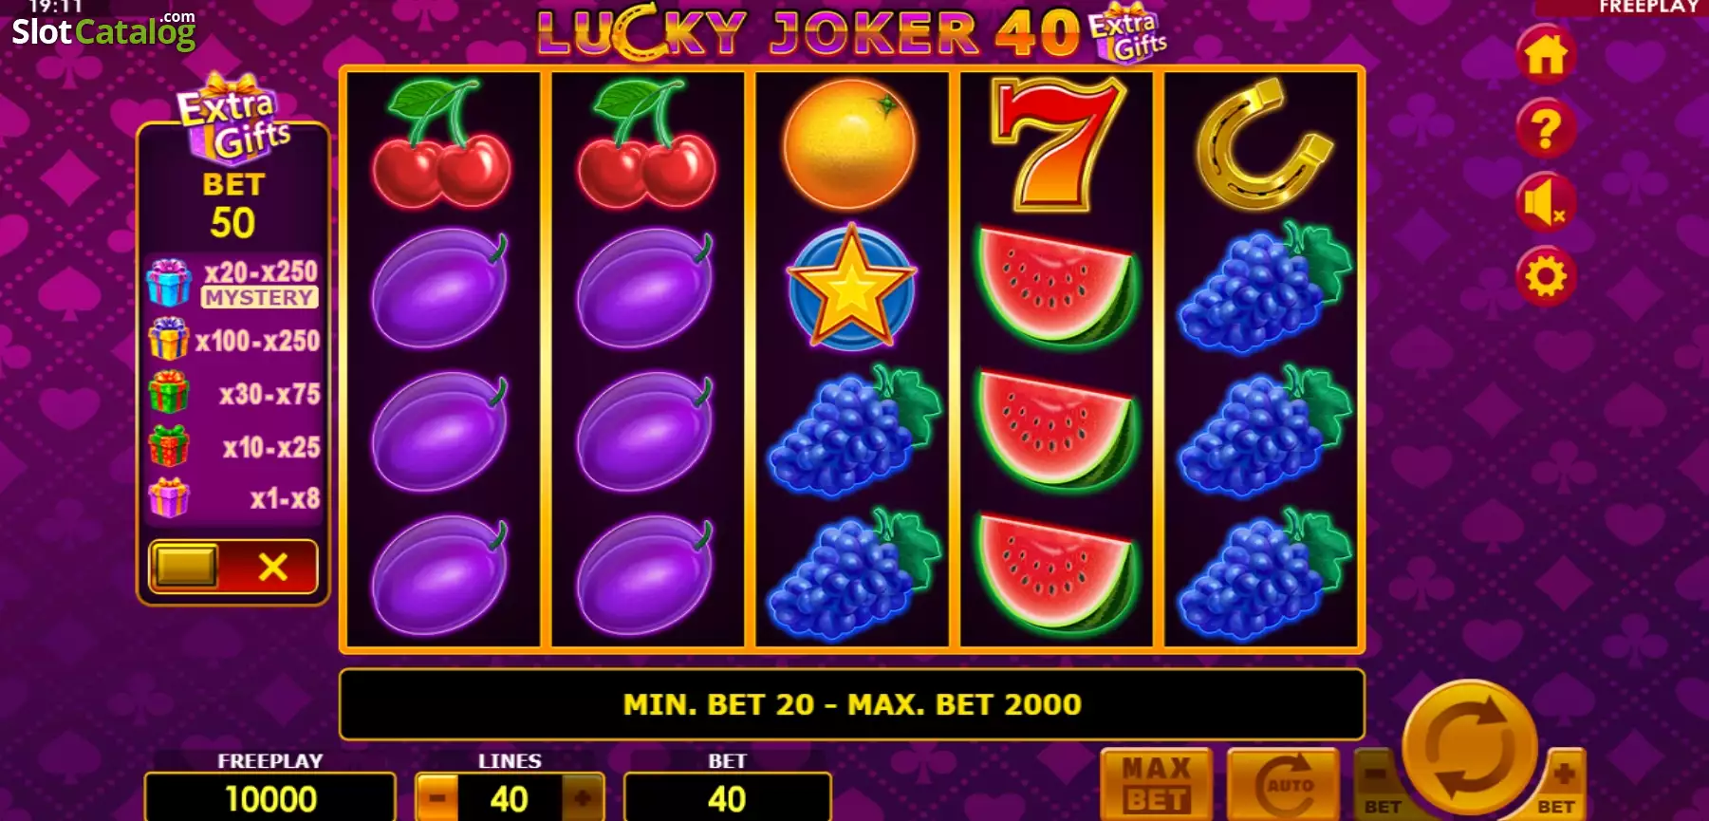Click the golden horseshoe symbol on reel five
Screen dimensions: 1709x821
pos(1263,144)
